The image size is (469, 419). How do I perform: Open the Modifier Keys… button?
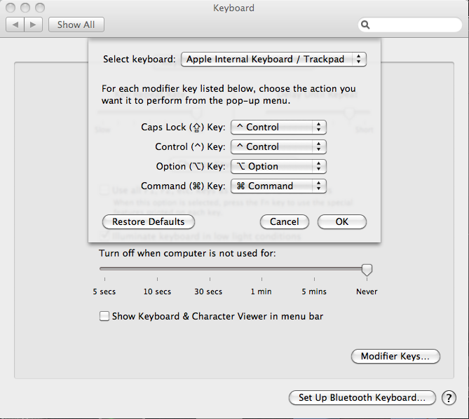[x=395, y=356]
